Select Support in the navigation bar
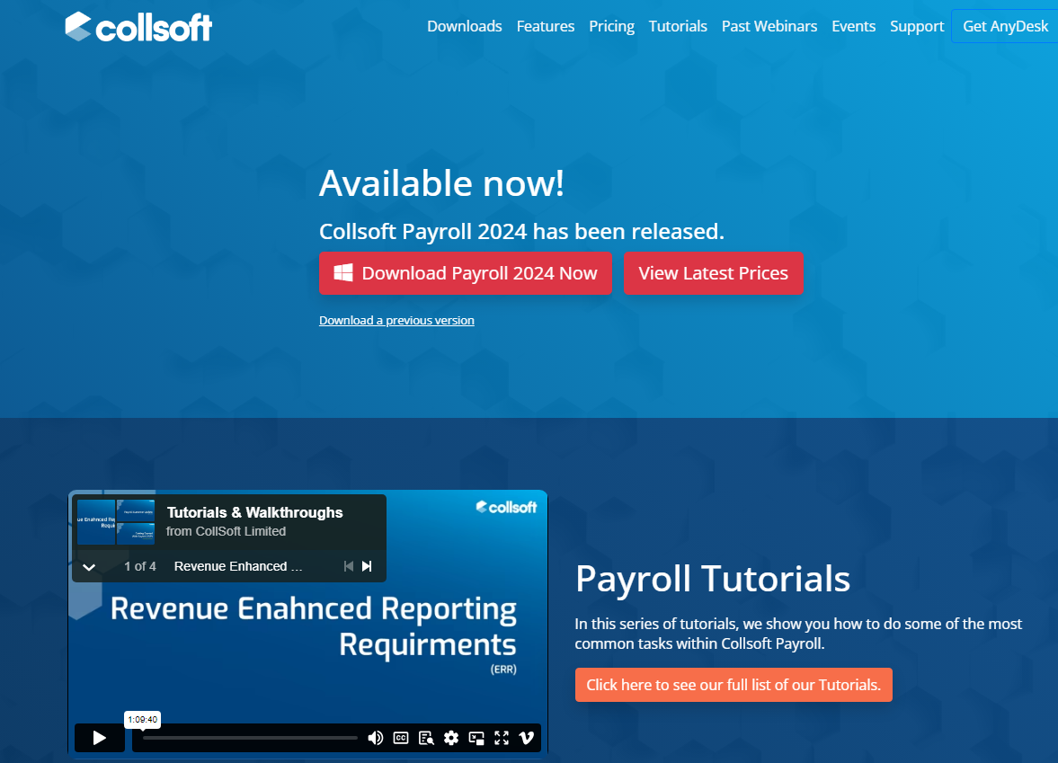Image resolution: width=1058 pixels, height=763 pixels. [x=917, y=26]
